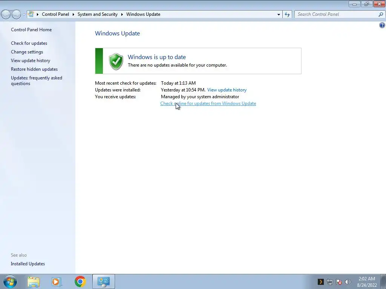Open Help via the question mark icon
The image size is (386, 289).
[382, 25]
